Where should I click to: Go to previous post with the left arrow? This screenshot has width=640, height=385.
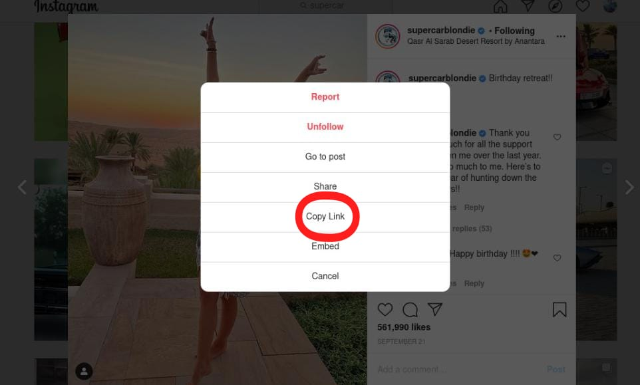click(x=22, y=188)
